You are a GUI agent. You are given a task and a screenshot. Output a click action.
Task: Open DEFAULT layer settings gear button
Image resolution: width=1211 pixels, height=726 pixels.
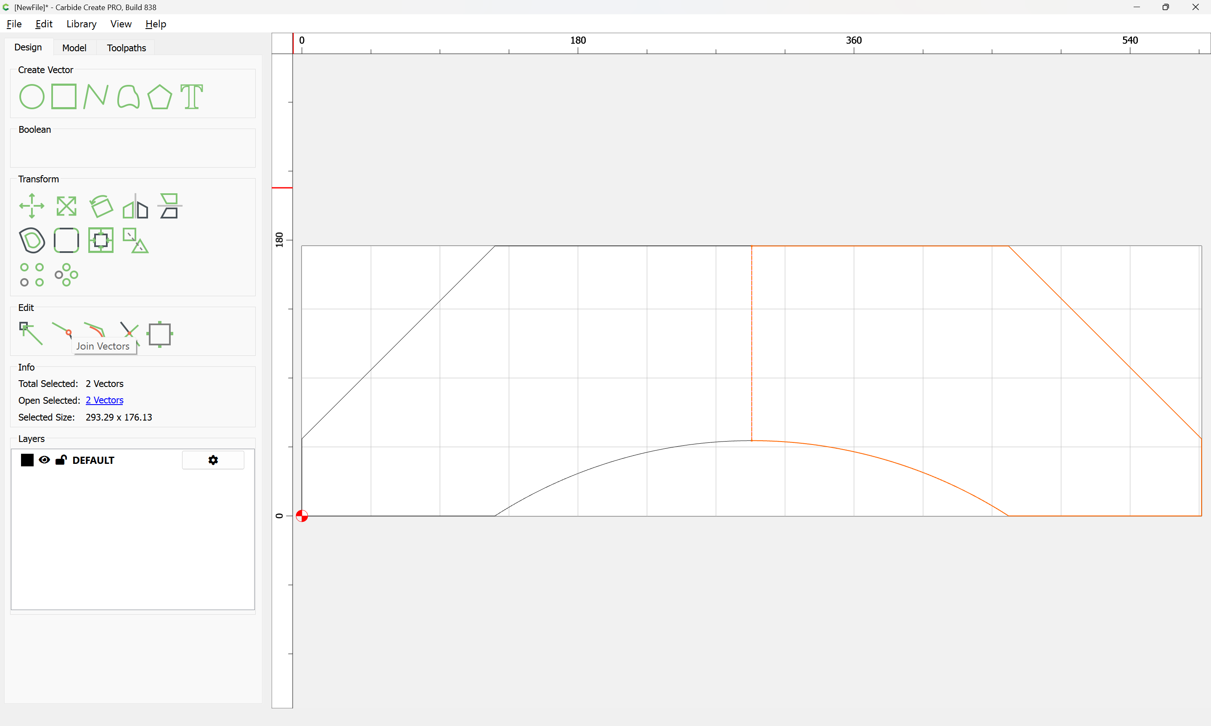point(213,460)
